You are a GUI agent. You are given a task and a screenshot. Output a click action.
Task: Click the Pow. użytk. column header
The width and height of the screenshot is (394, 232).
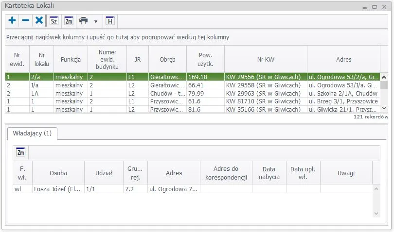(x=205, y=59)
